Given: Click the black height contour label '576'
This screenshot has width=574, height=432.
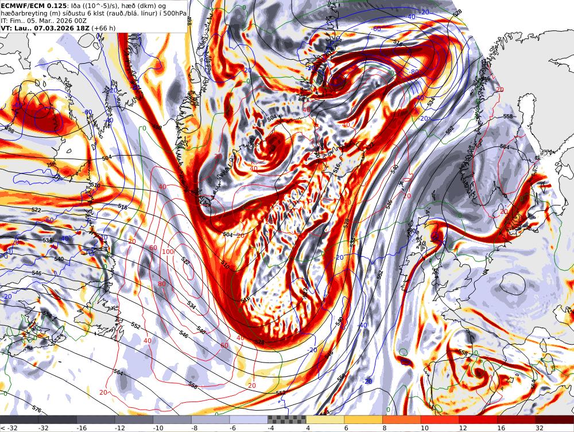Looking at the screenshot, I should click(x=37, y=409).
